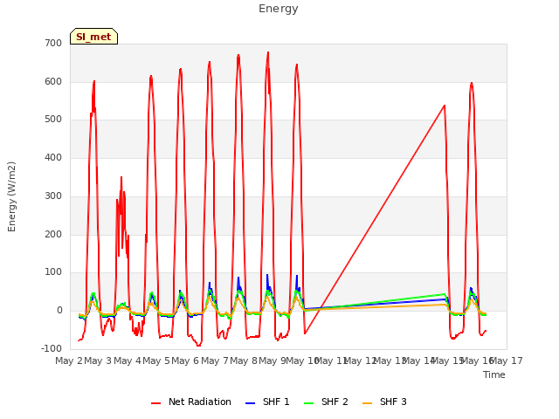The width and height of the screenshot is (559, 419).
Task: Click the May 7 x-axis tick label
Action: pos(215,361)
